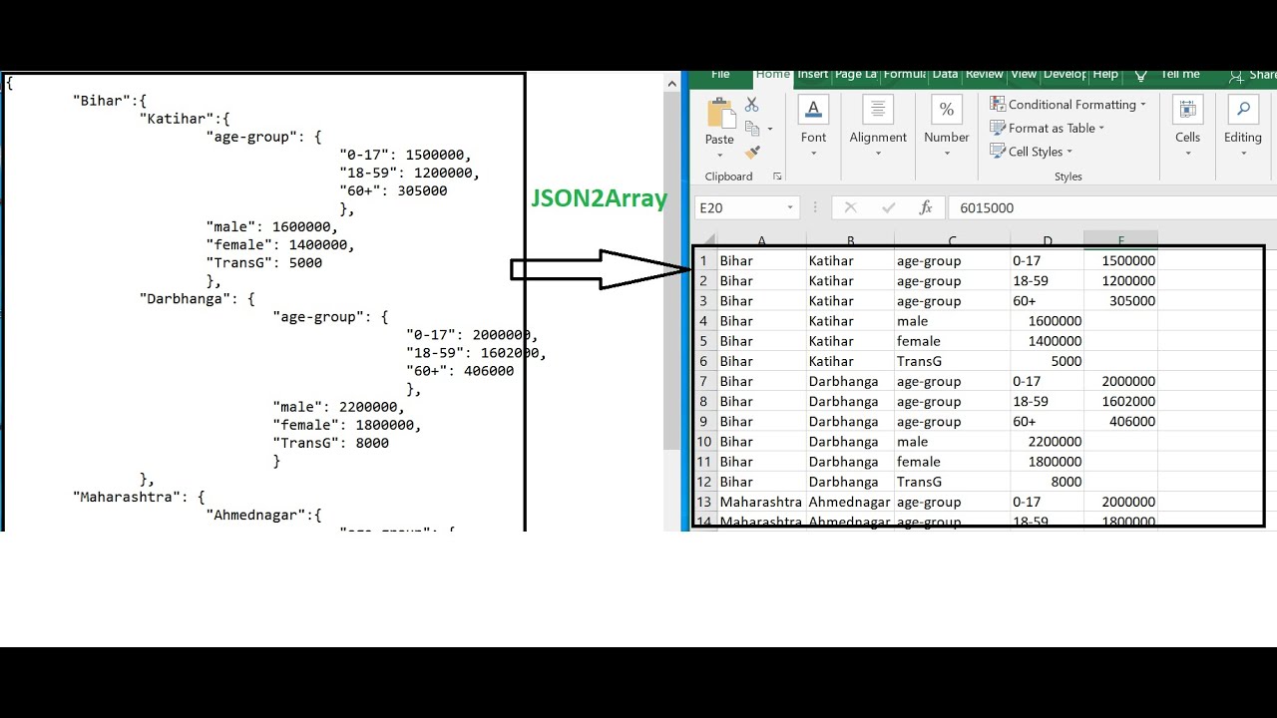Click cell 'TransG' in row 6
The width and height of the screenshot is (1277, 718).
pyautogui.click(x=952, y=361)
